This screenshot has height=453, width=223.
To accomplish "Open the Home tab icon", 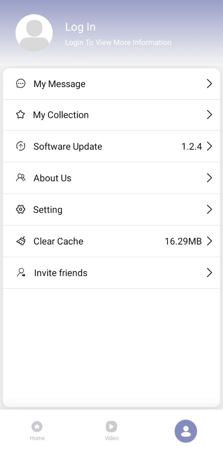I will coord(37,427).
